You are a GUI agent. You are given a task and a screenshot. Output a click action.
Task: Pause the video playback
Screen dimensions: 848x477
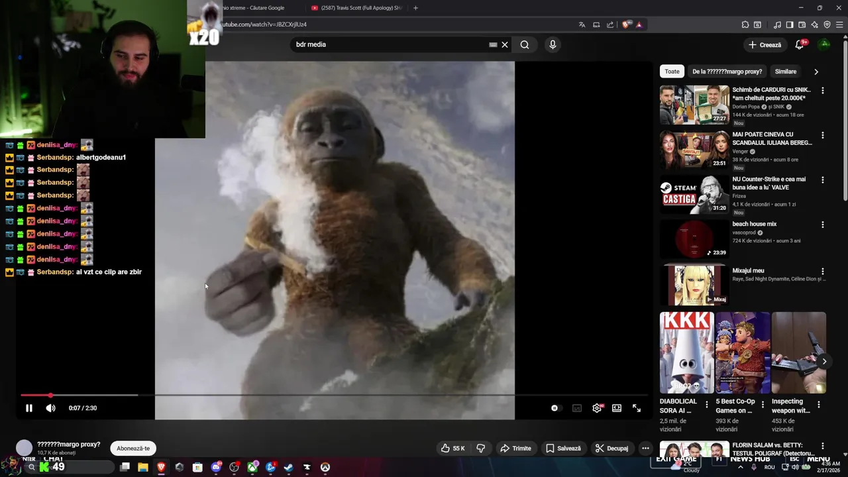coord(29,408)
